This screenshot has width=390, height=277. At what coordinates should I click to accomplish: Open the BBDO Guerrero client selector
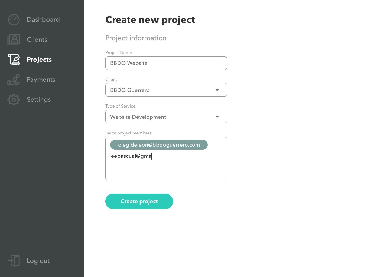pos(160,90)
